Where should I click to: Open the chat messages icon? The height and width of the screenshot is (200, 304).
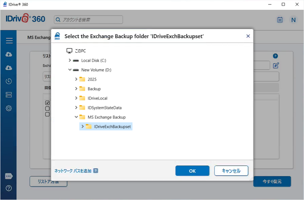click(x=9, y=176)
